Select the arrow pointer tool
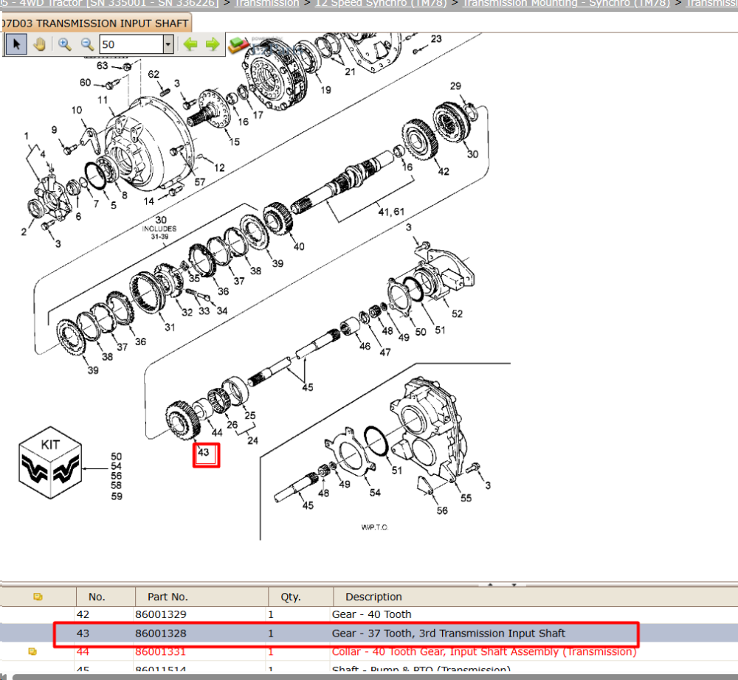Image resolution: width=738 pixels, height=680 pixels. [x=16, y=45]
